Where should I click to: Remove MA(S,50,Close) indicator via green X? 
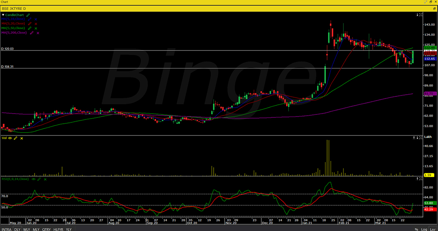[36, 28]
